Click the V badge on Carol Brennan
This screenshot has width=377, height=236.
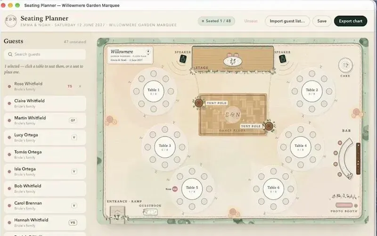[74, 206]
